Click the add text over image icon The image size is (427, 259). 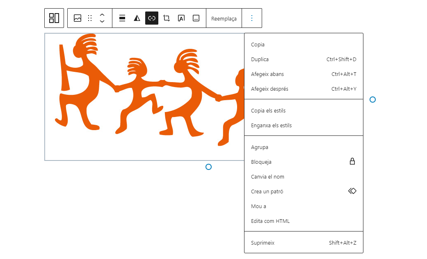(x=181, y=18)
